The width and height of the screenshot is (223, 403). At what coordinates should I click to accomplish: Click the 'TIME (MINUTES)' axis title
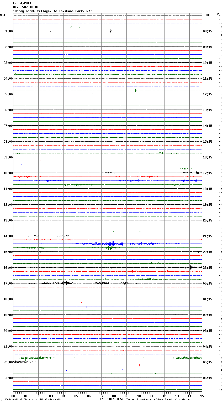[x=111, y=399]
